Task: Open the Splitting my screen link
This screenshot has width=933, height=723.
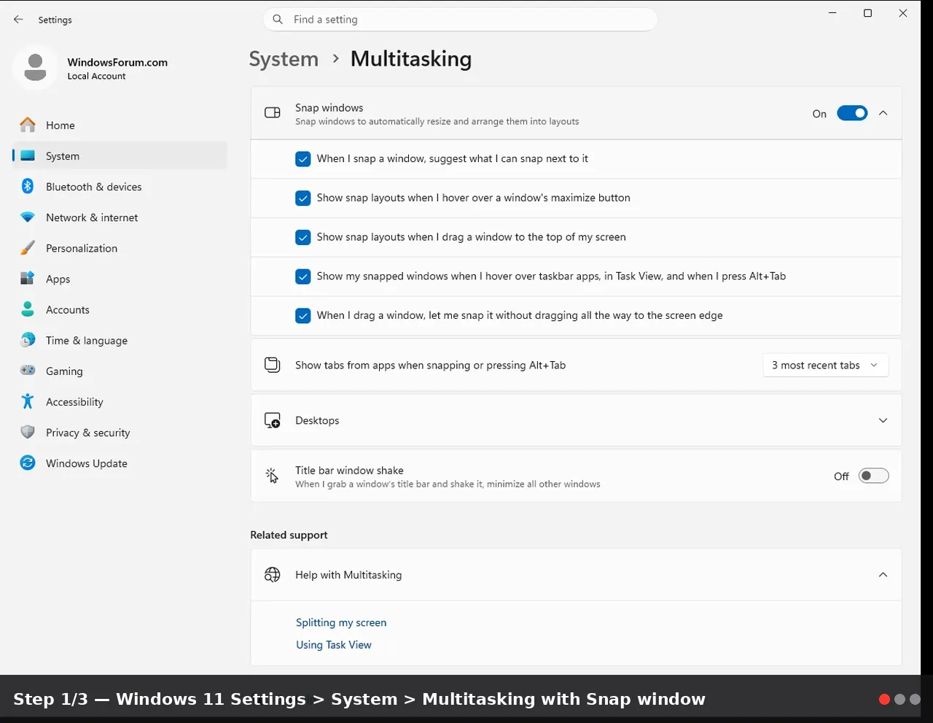Action: point(341,622)
